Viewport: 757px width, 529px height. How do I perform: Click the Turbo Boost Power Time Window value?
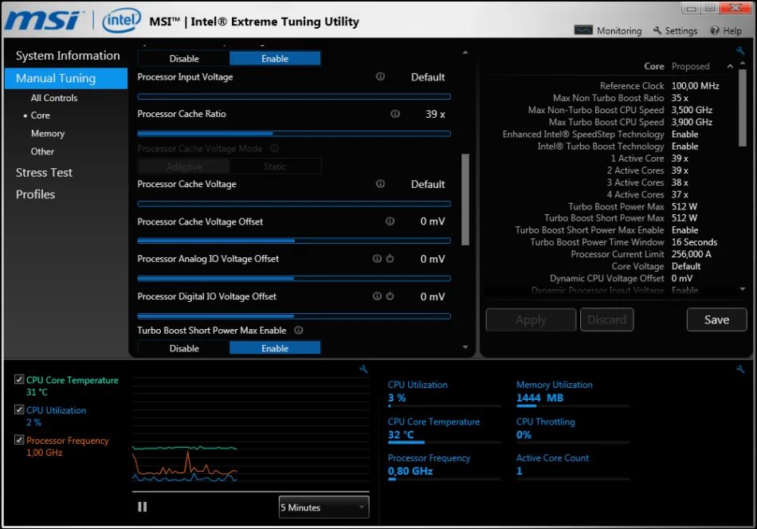click(x=694, y=242)
